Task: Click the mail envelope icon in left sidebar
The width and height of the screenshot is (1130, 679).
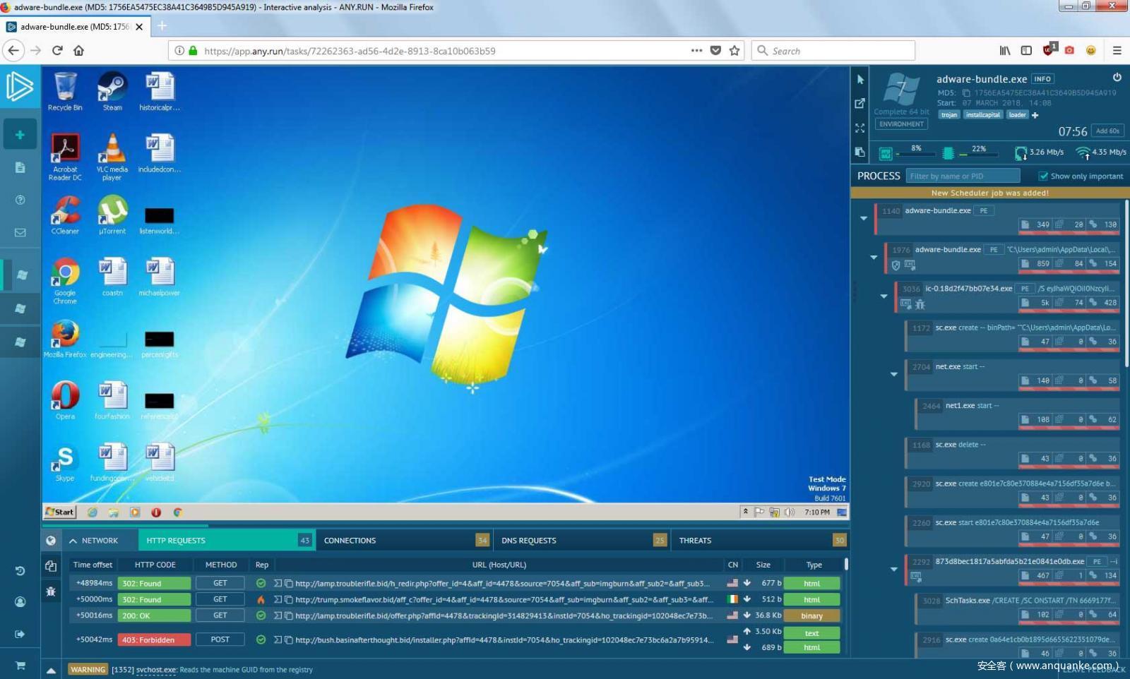Action: [x=20, y=232]
